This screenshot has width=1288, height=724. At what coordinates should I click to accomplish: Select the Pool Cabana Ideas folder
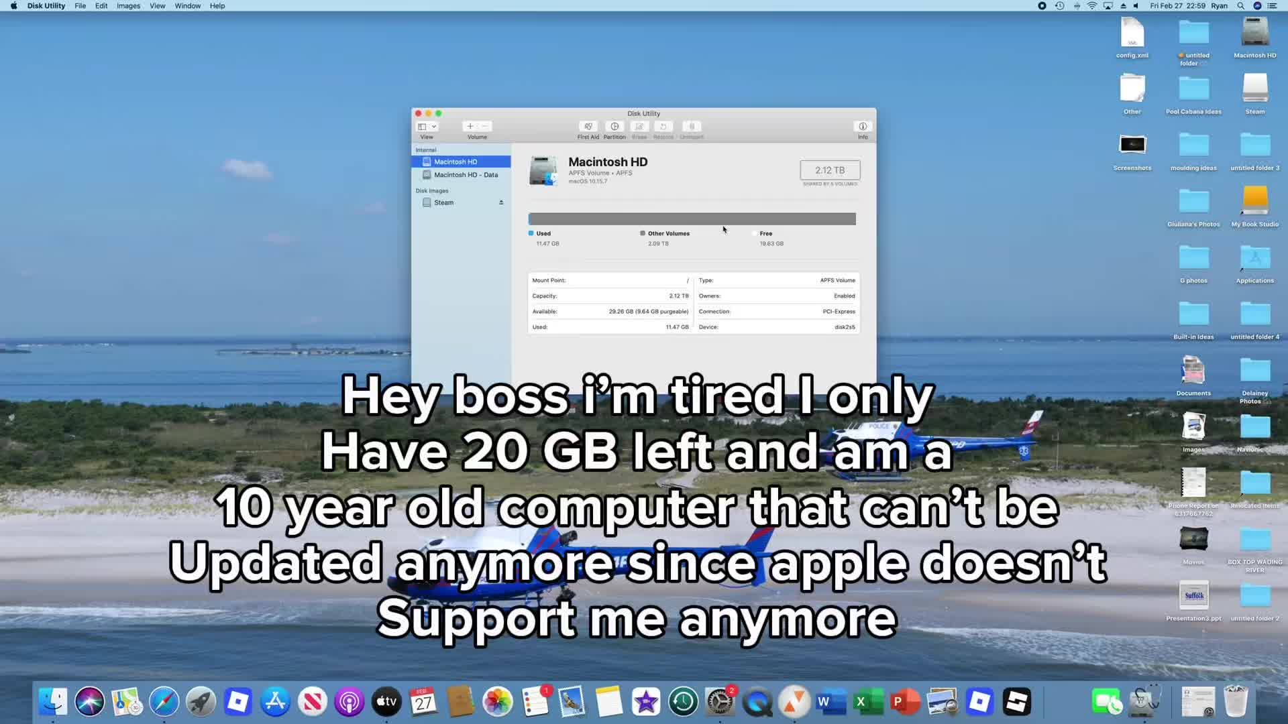[x=1193, y=89]
